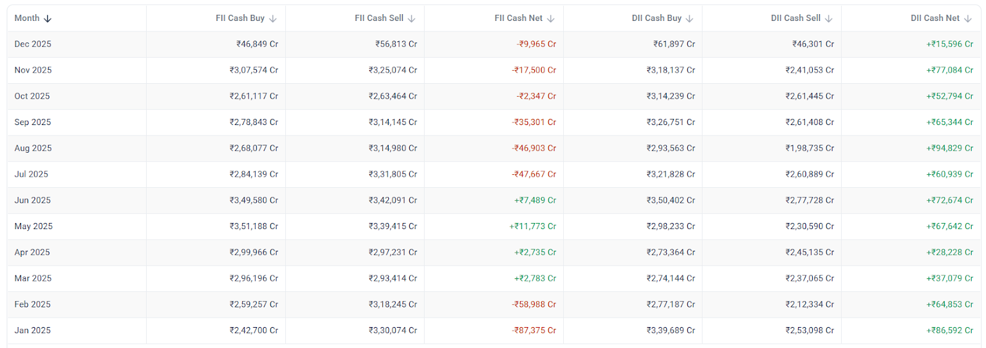
Task: Click Jan 2025 FII Cash Net value
Action: (534, 331)
